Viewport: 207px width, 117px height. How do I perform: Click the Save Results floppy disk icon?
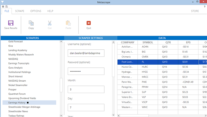click(11, 23)
